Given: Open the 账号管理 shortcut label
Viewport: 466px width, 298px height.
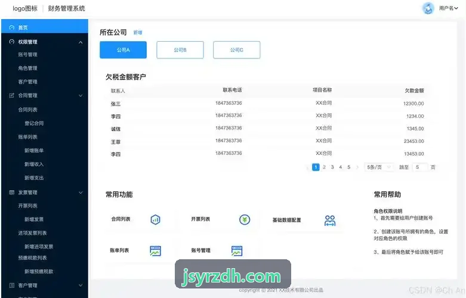Looking at the screenshot, I should tap(201, 250).
